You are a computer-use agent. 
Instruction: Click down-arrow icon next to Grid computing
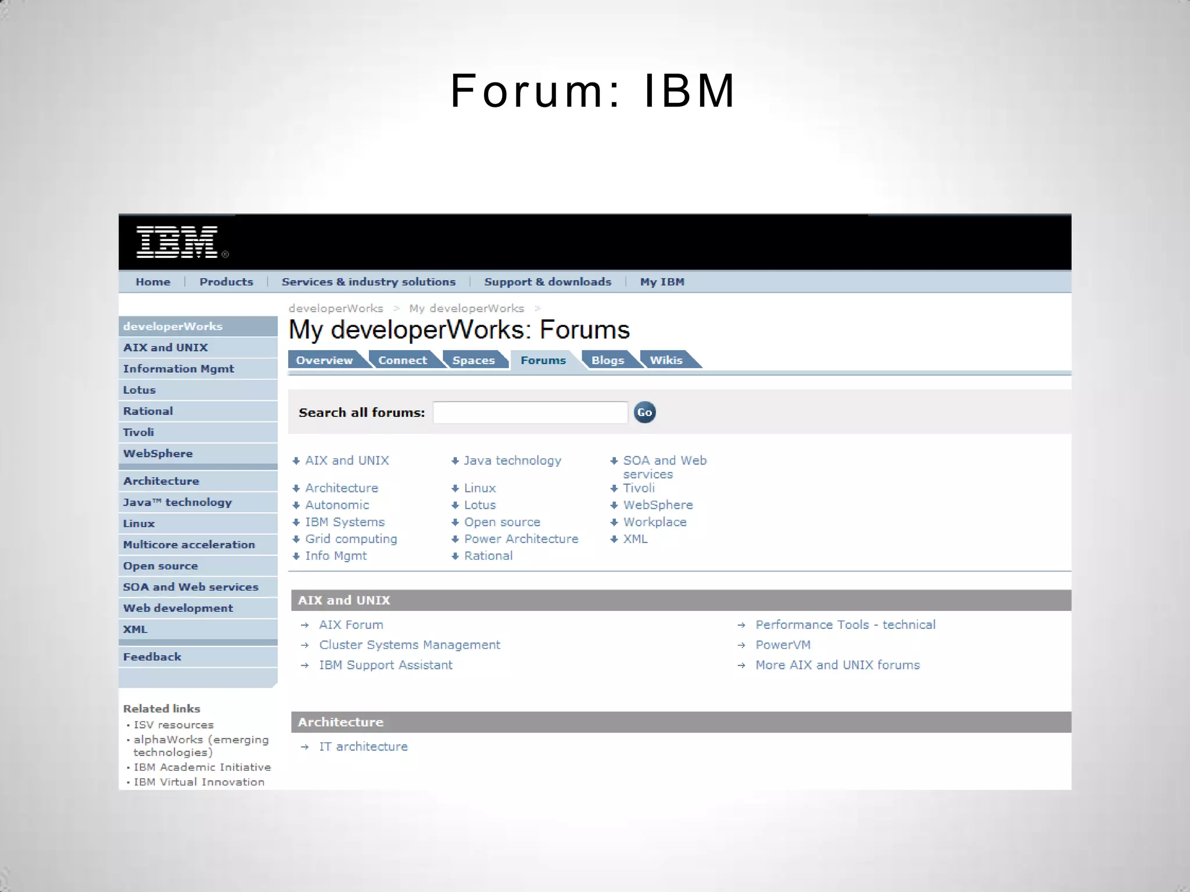pos(296,539)
